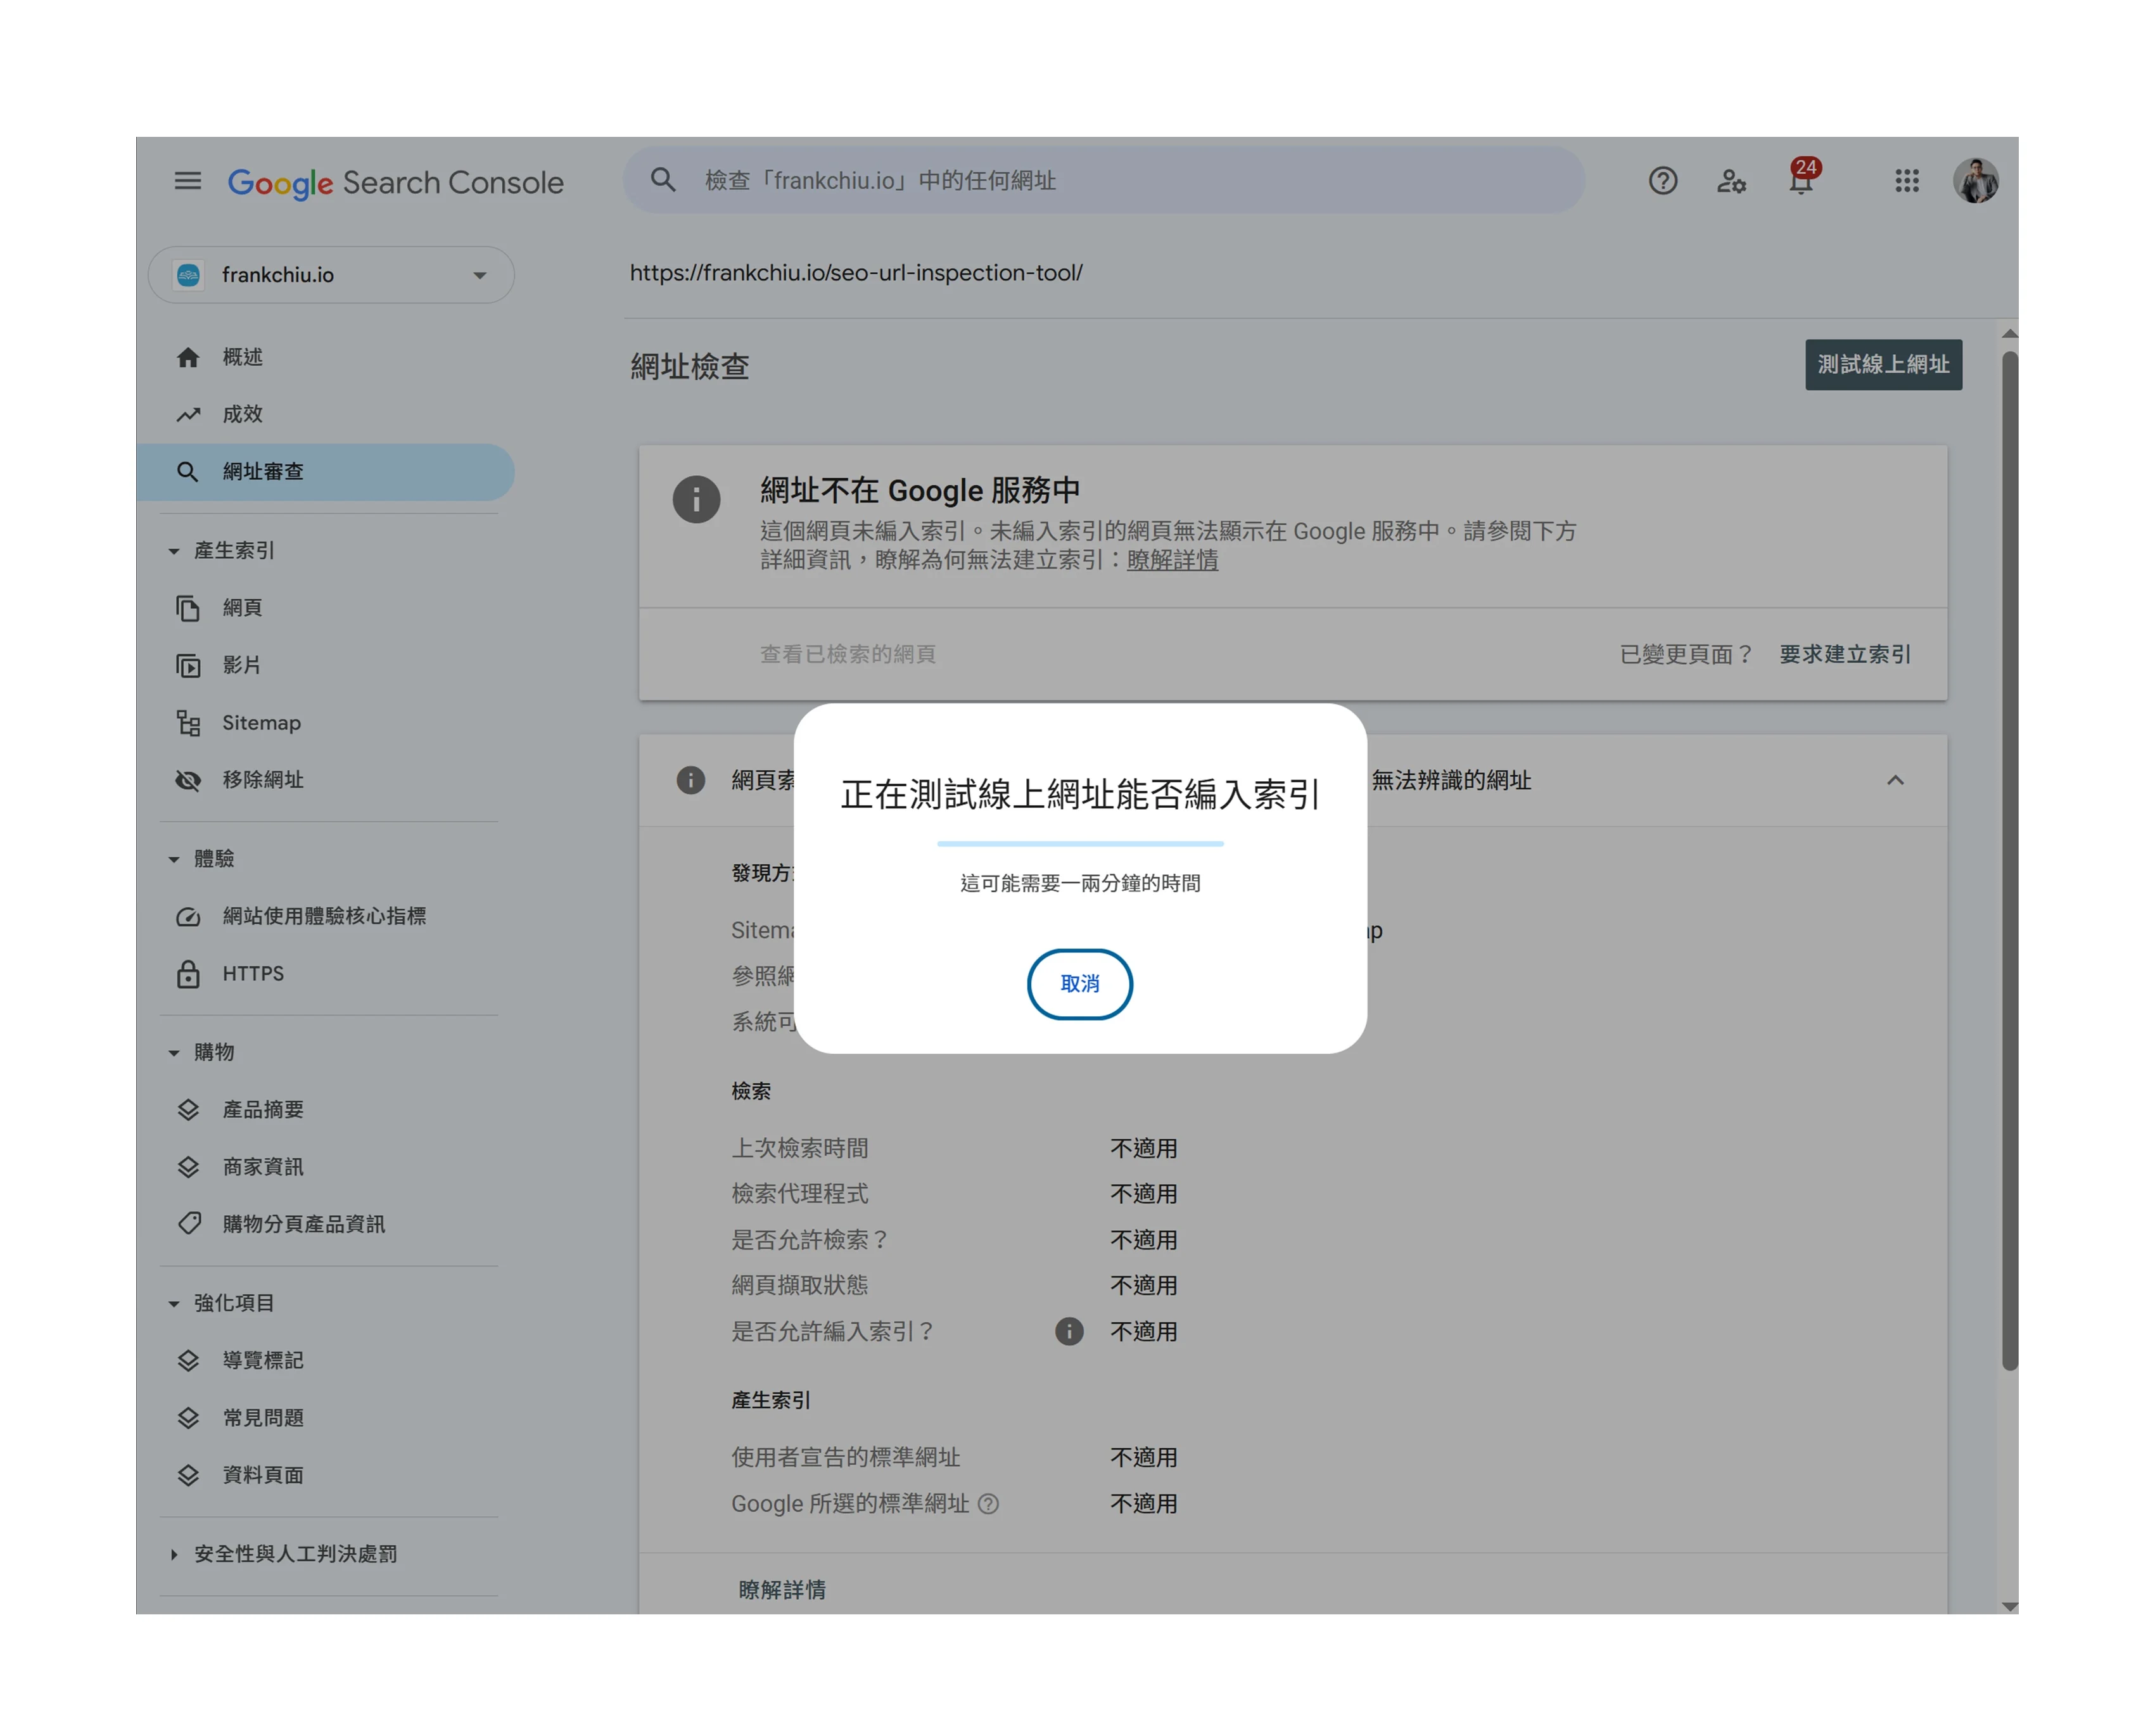
Task: Open the hamburger main menu icon
Action: click(187, 181)
